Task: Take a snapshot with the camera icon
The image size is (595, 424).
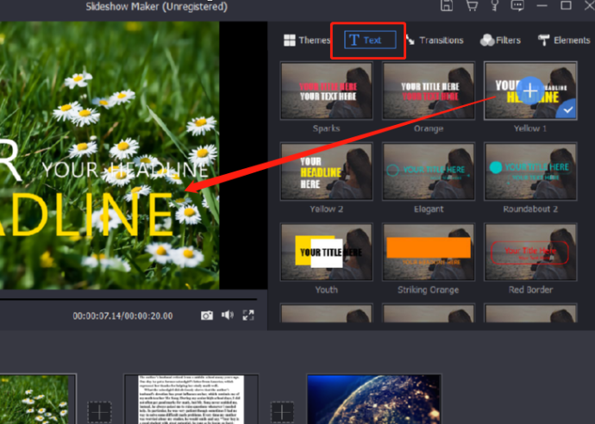Action: point(207,315)
